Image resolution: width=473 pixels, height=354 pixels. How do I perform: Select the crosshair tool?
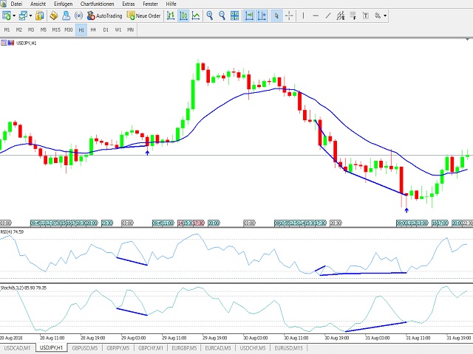point(290,15)
